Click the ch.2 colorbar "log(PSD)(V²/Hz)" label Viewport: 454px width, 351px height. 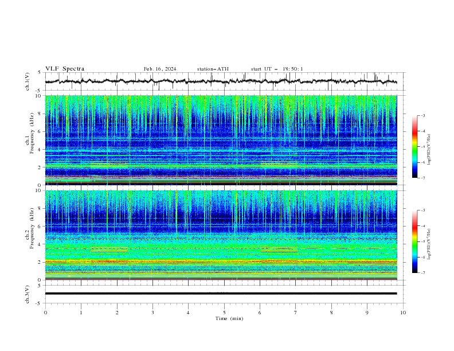[x=429, y=244]
